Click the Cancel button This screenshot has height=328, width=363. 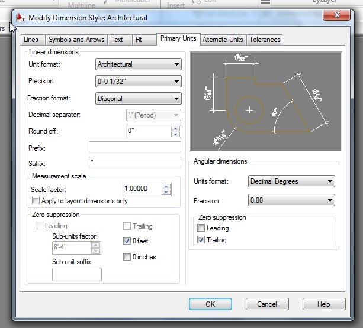267,304
